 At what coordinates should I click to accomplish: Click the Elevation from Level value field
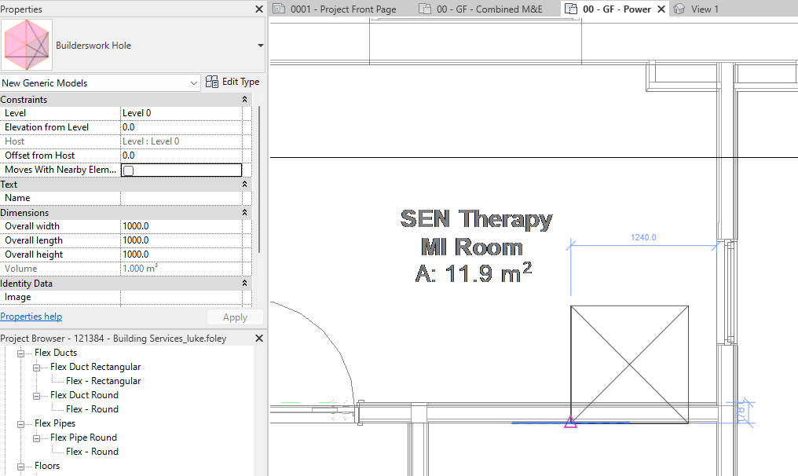pyautogui.click(x=181, y=127)
